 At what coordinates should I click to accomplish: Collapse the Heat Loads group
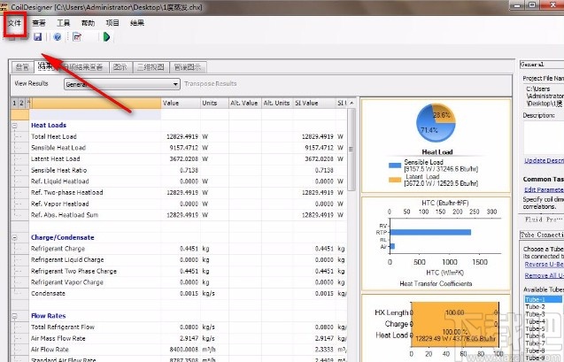click(15, 126)
